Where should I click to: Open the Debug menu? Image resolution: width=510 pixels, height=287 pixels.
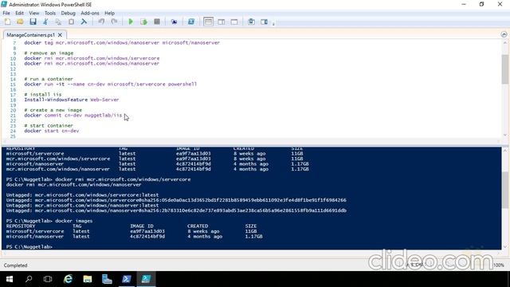(x=68, y=13)
